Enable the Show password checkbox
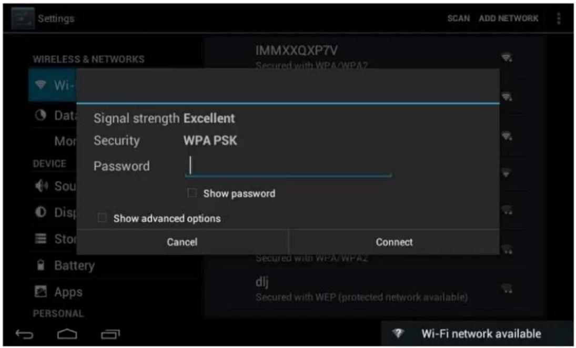The width and height of the screenshot is (576, 348). (192, 193)
